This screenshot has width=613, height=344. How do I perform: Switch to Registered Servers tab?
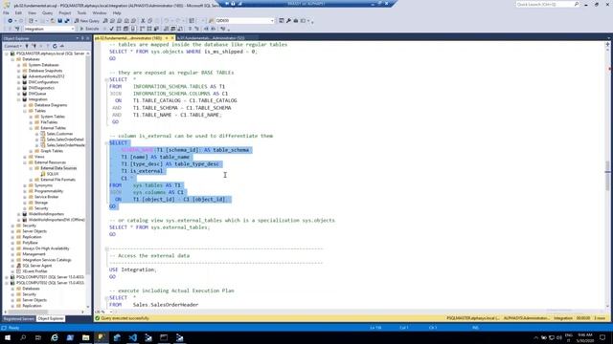[x=18, y=318]
